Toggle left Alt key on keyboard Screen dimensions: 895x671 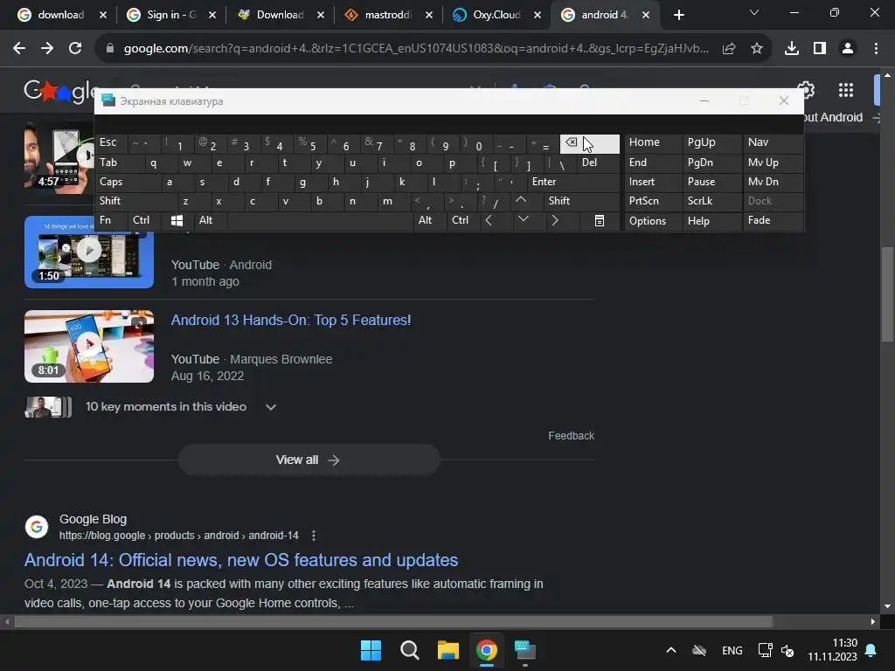coord(210,221)
